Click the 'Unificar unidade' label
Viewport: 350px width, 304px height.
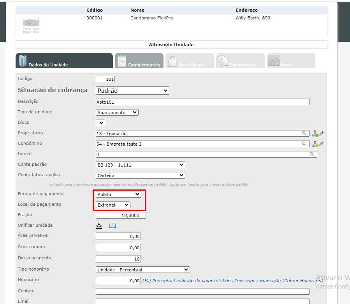point(35,225)
